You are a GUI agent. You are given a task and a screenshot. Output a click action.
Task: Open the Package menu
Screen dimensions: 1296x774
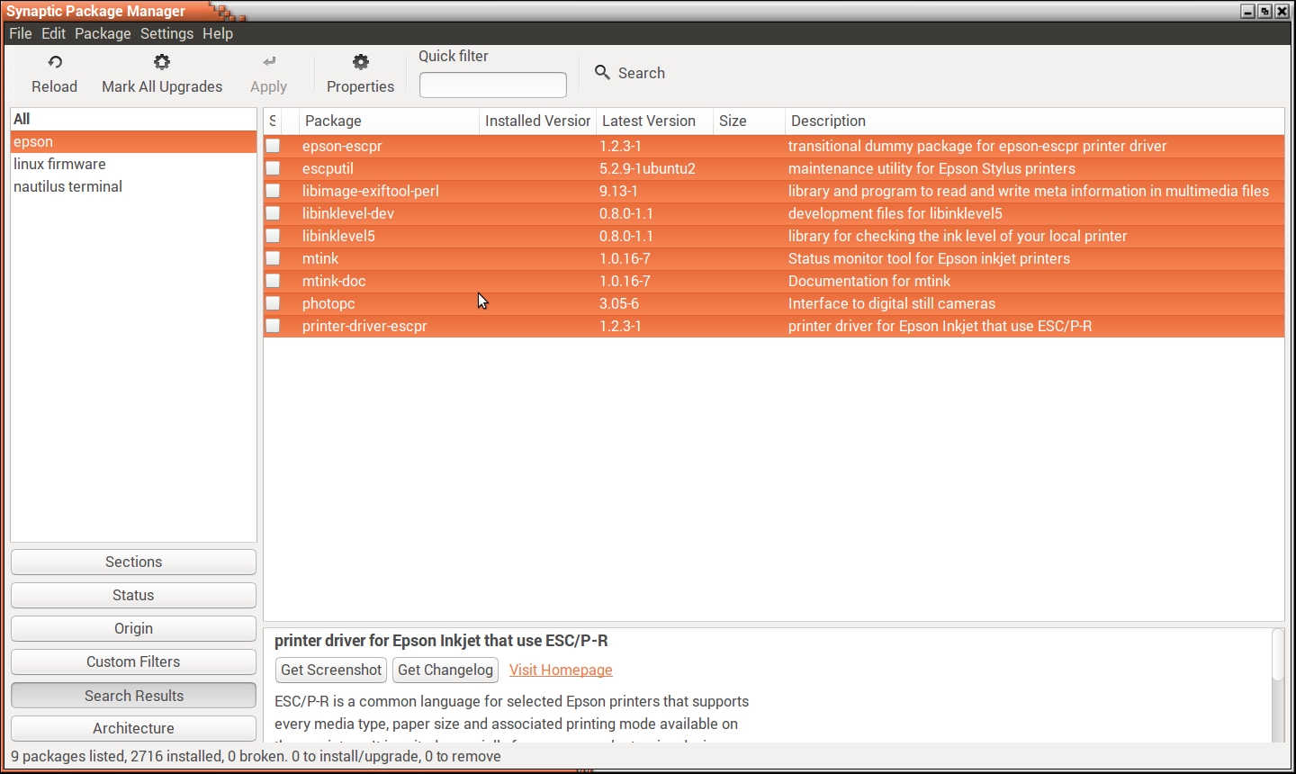(x=103, y=33)
